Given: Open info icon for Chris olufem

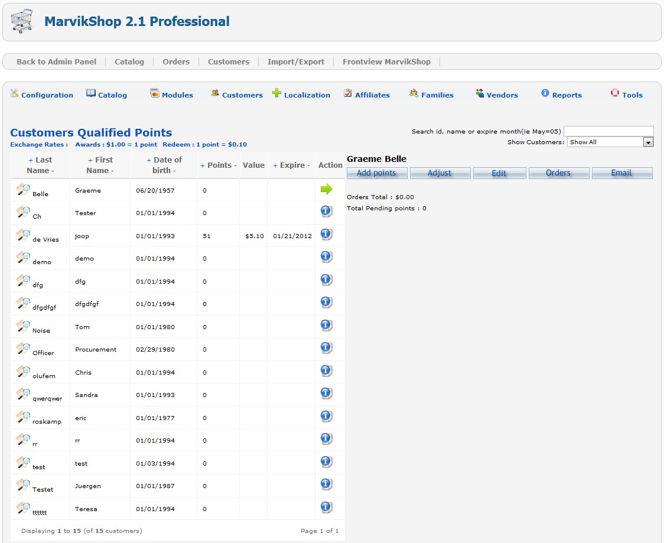Looking at the screenshot, I should click(326, 371).
